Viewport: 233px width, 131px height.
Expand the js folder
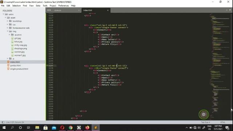(7, 59)
